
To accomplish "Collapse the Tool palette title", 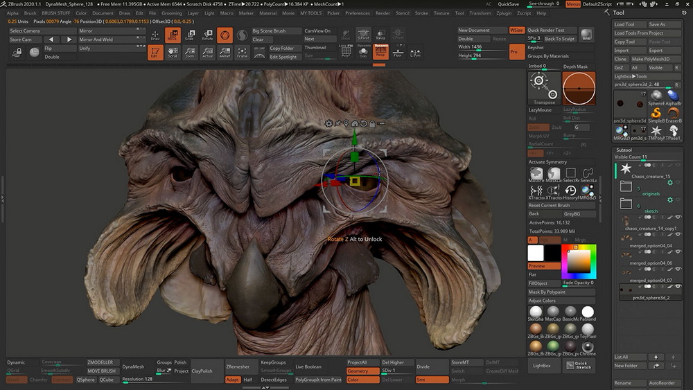I will (x=618, y=12).
